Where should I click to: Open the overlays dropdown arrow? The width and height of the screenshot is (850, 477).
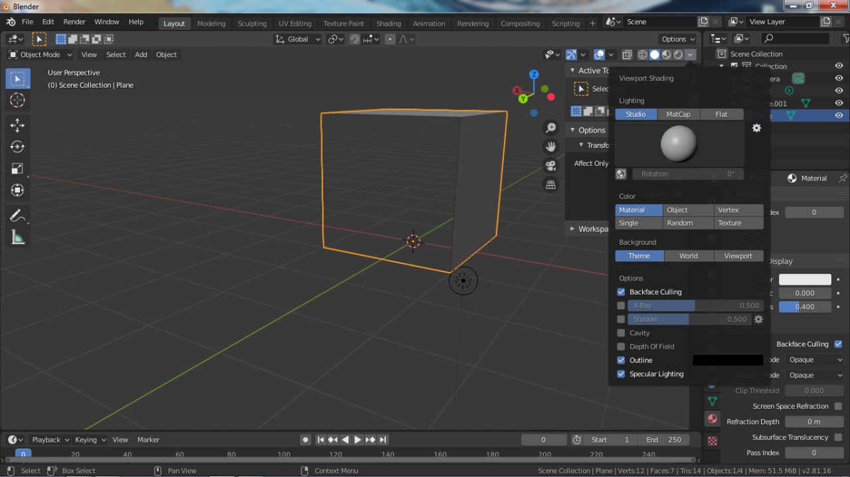610,54
